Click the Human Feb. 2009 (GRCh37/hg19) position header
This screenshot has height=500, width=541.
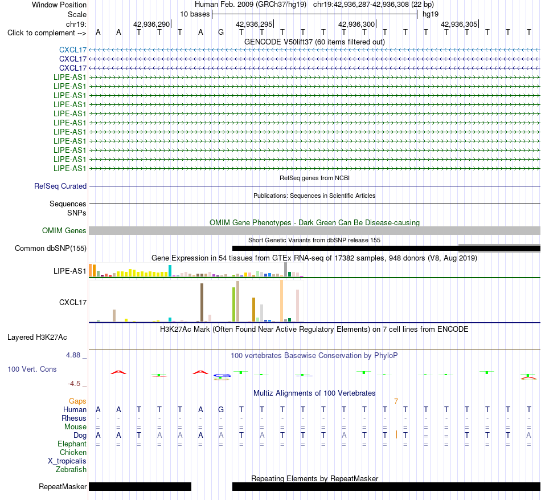pyautogui.click(x=251, y=5)
